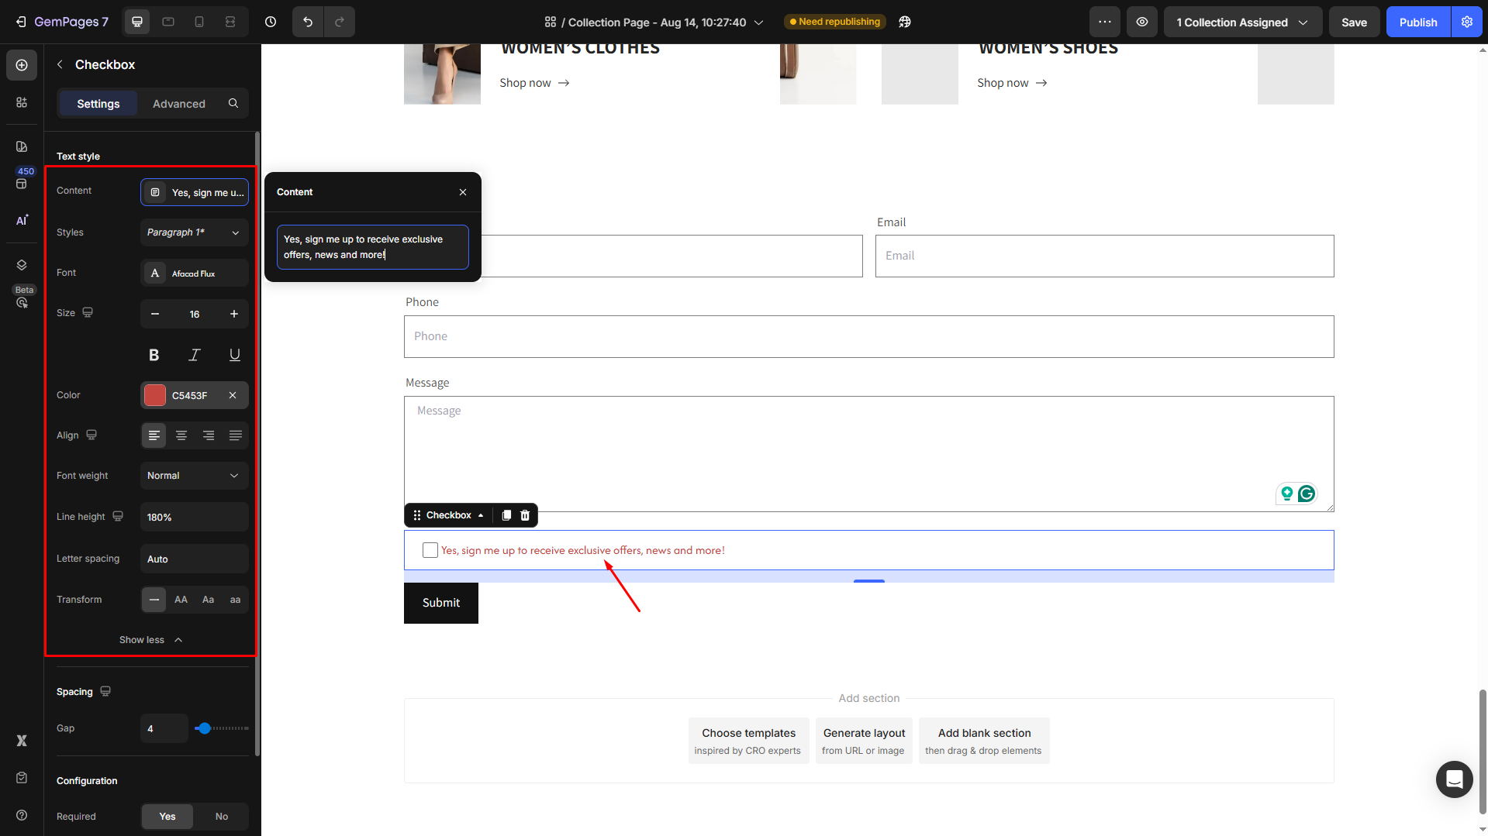Open version history clock icon

pos(271,22)
